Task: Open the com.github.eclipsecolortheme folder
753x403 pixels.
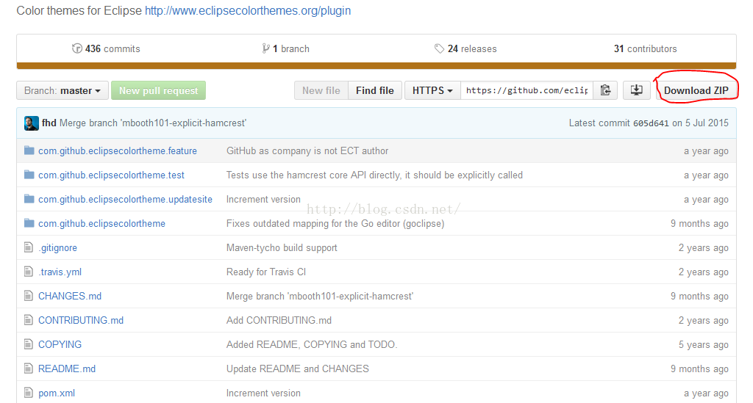Action: click(101, 224)
